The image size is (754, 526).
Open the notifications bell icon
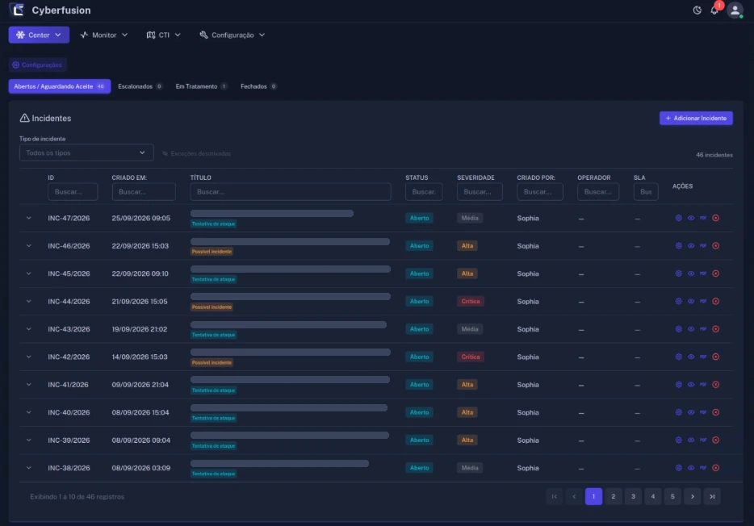(x=714, y=10)
